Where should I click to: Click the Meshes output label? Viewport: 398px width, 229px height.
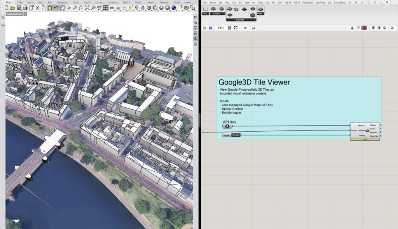[x=374, y=133]
